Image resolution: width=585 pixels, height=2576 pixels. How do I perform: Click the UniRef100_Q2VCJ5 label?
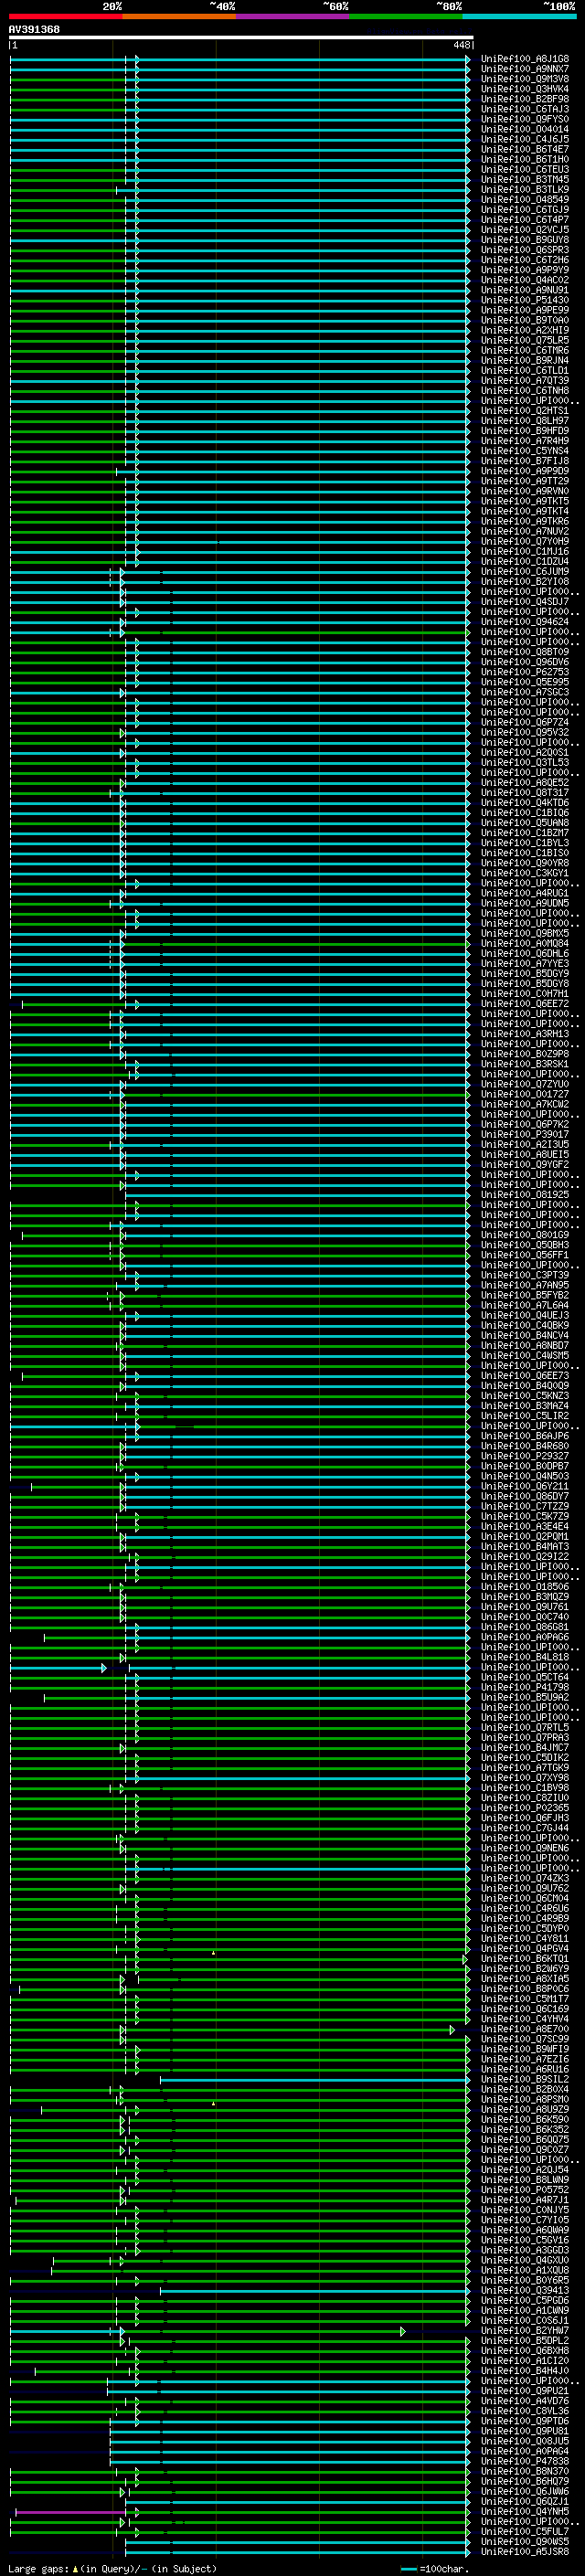(x=525, y=230)
